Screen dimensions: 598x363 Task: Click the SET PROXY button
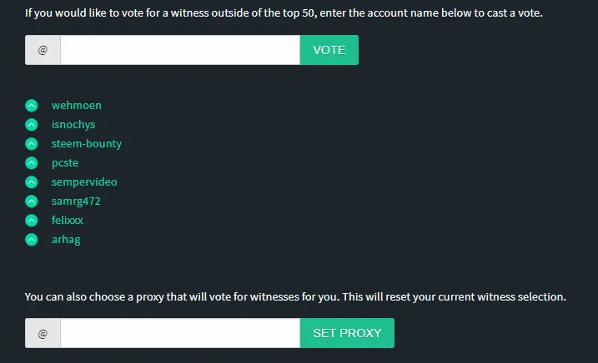[347, 333]
